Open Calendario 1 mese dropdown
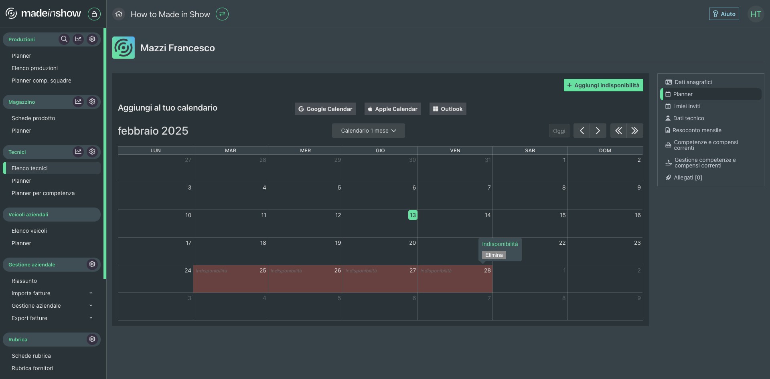Image resolution: width=770 pixels, height=379 pixels. tap(368, 131)
